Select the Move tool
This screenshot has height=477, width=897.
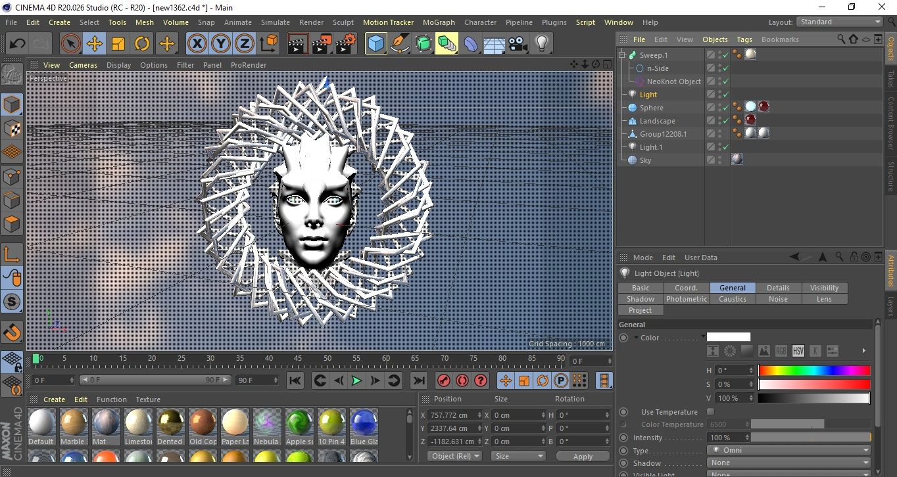(x=95, y=44)
